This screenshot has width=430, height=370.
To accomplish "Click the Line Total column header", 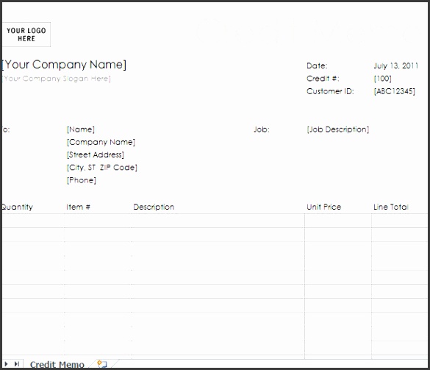I will click(391, 207).
